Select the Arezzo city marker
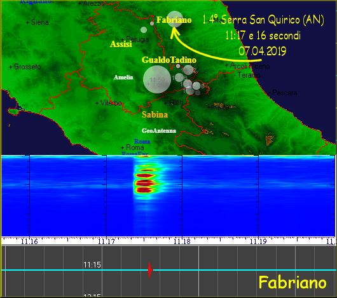 (x=91, y=3)
